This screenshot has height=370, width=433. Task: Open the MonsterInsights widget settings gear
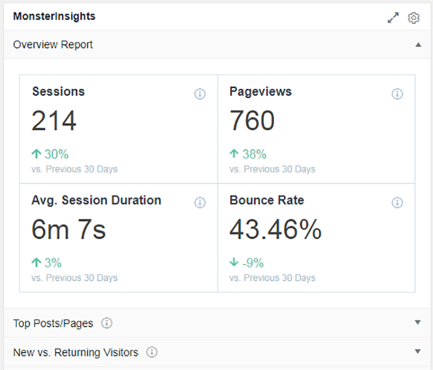(414, 18)
